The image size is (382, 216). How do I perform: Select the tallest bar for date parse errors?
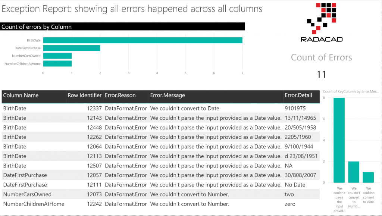[x=339, y=140]
